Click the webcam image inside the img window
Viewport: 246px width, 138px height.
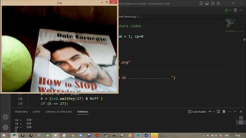tap(59, 49)
